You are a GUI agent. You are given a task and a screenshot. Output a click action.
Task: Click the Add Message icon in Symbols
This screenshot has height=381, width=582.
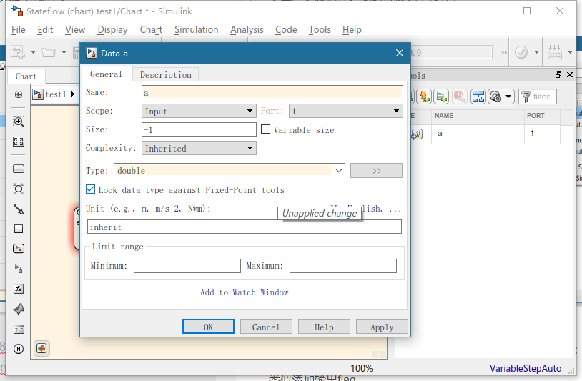442,97
